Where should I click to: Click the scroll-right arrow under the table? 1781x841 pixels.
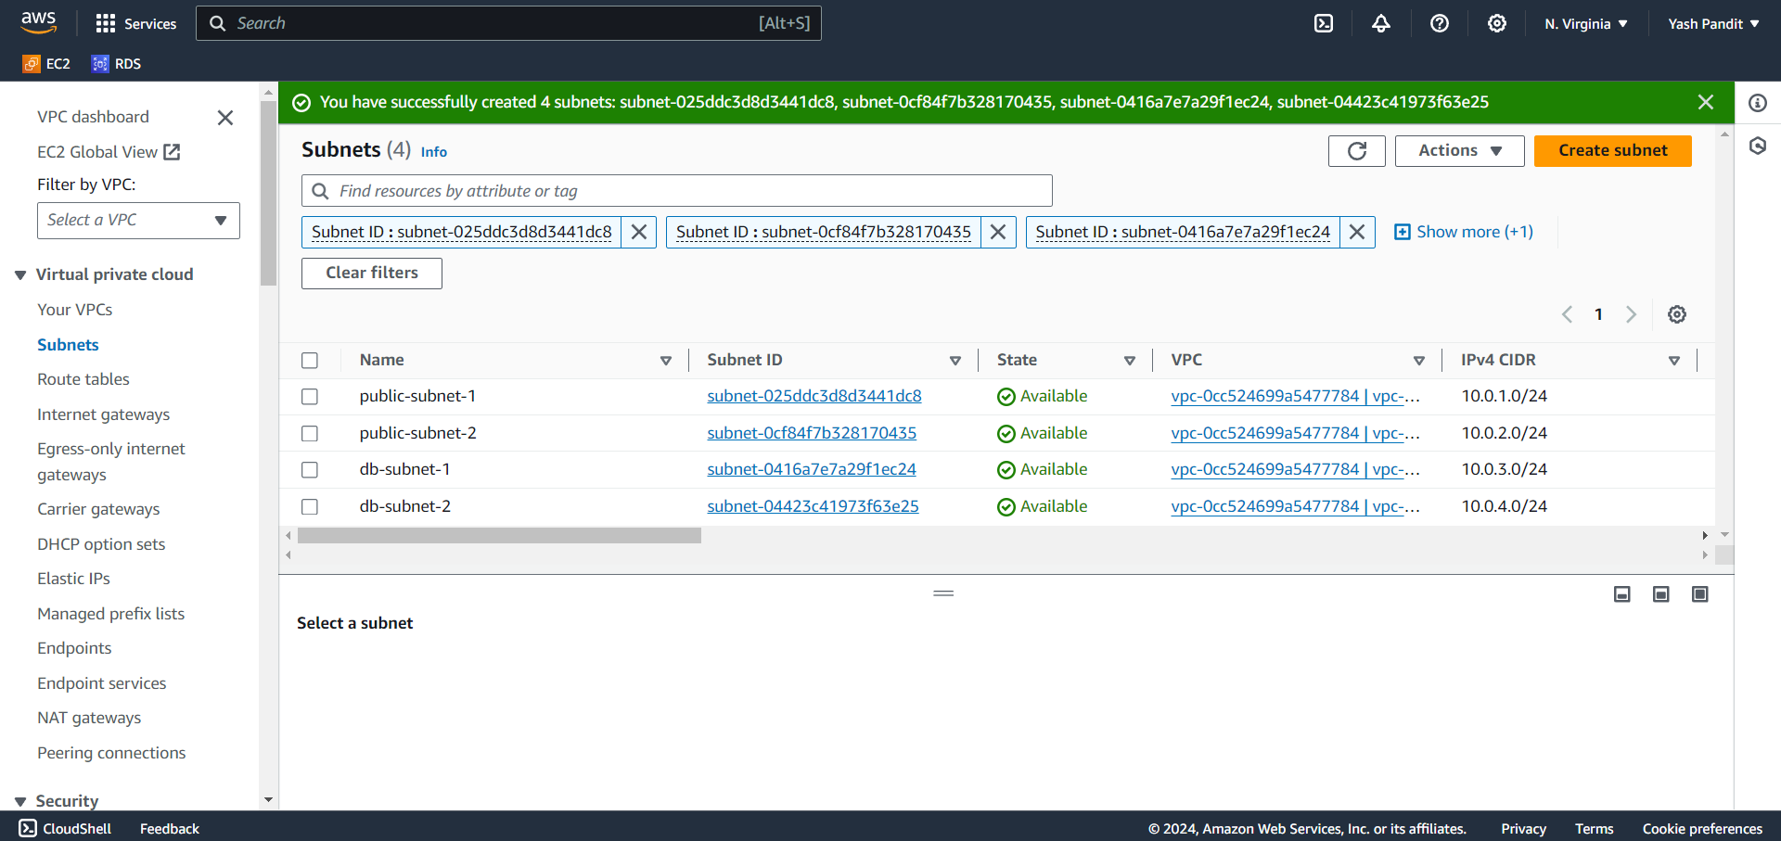click(1705, 535)
